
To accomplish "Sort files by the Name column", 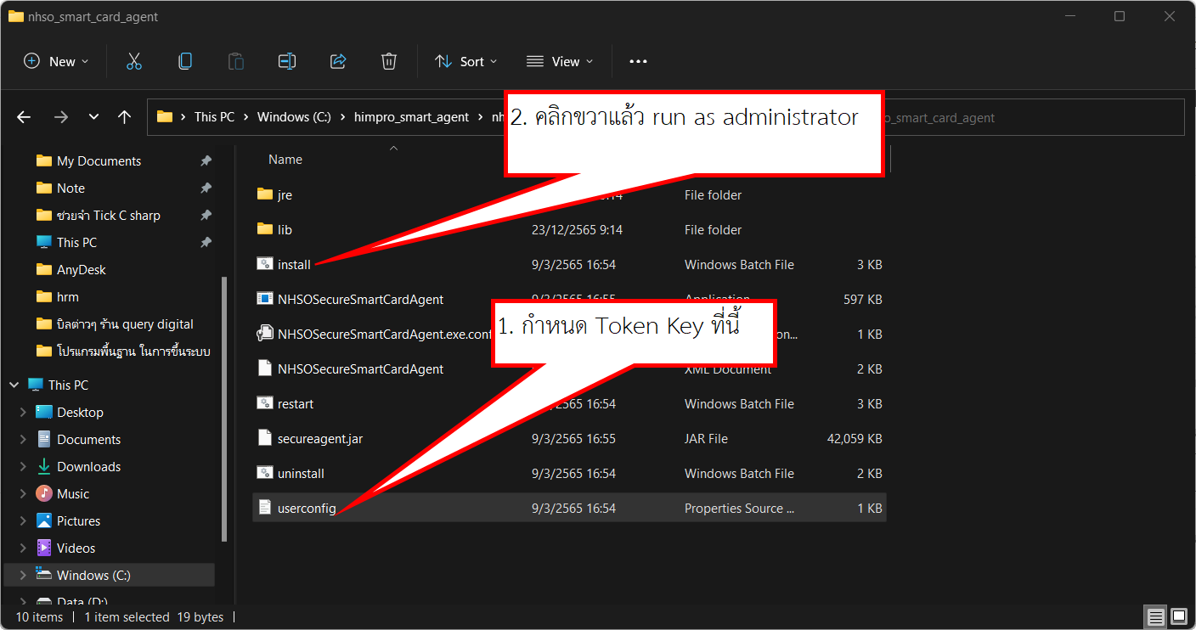I will tap(285, 159).
